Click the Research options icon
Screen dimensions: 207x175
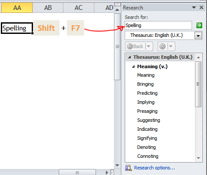pyautogui.click(x=128, y=168)
